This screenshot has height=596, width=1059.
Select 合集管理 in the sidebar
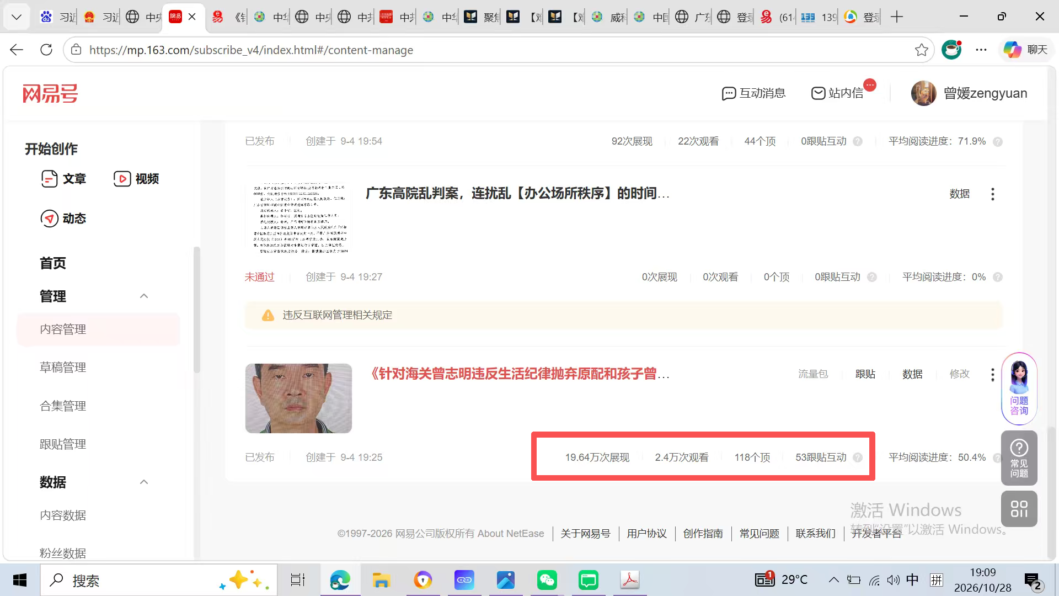click(x=63, y=406)
